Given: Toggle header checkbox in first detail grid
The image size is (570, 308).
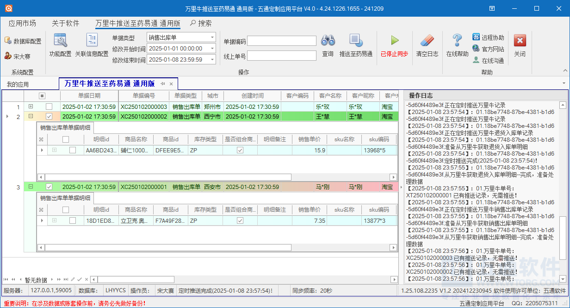Looking at the screenshot, I should 66,139.
